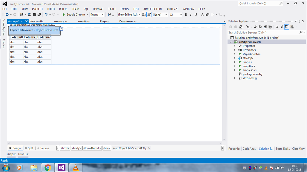
Task: Toggle the highlighted toolbar button before (None)
Action: click(x=149, y=15)
